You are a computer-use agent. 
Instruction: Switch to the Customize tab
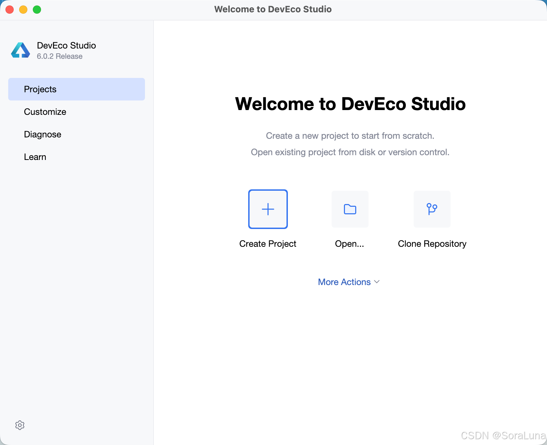[77, 112]
